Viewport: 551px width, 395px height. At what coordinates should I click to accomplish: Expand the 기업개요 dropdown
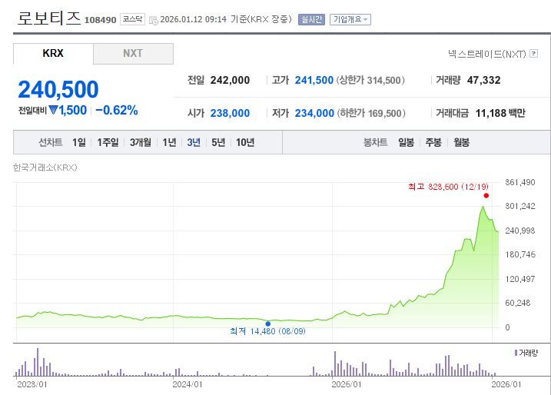350,19
